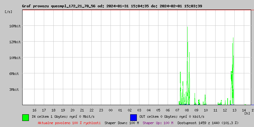The image size is (254, 127).
Task: Click the graph title text at top
Action: [112, 6]
